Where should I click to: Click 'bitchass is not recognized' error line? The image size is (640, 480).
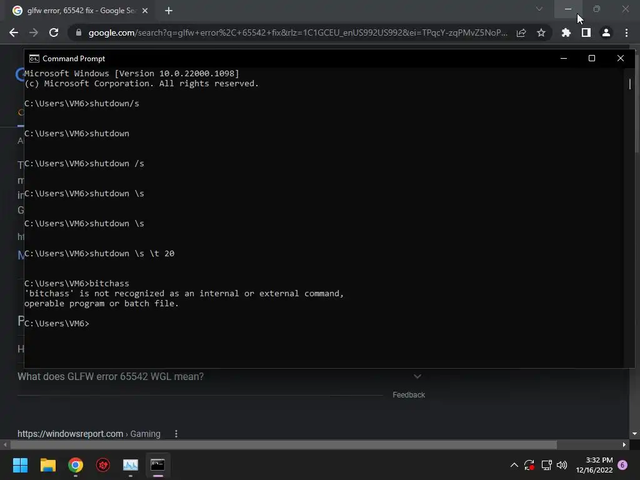[184, 294]
